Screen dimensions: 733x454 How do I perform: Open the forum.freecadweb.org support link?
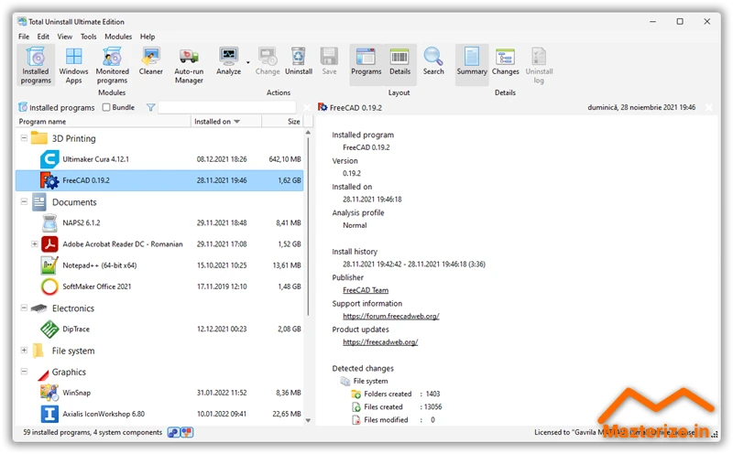click(391, 316)
